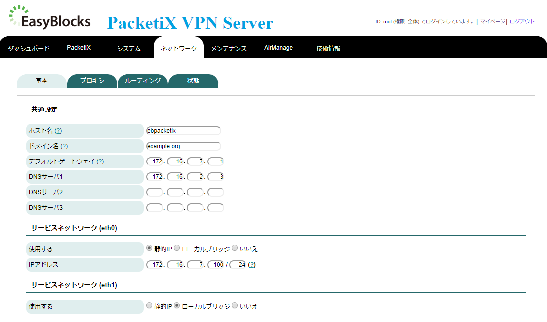547x322 pixels.
Task: Click third octet of DNSサーバ3
Action: point(195,208)
